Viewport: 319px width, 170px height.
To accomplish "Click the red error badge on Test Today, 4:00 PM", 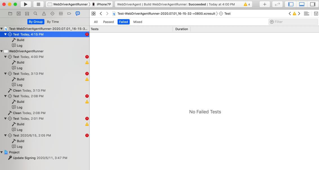I will coord(87,57).
